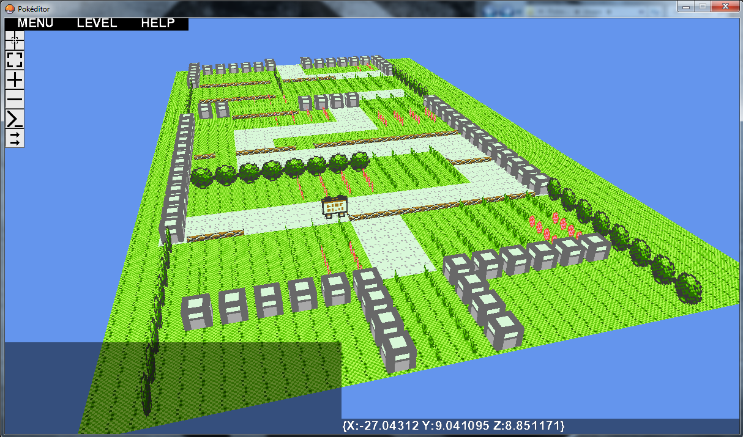
Task: Open the MENU menu
Action: [35, 23]
